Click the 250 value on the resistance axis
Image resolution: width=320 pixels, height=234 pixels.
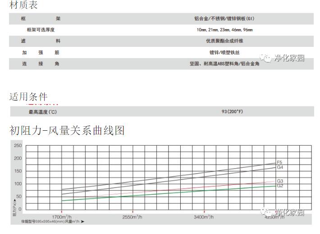coord(18,146)
